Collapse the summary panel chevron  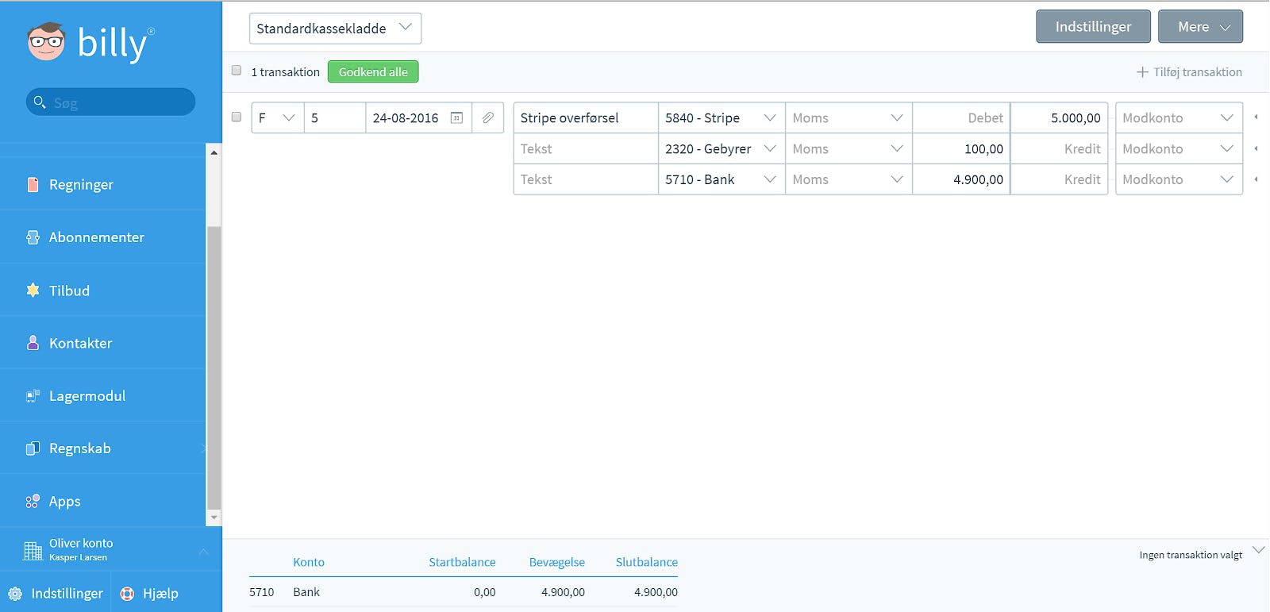click(x=1258, y=550)
